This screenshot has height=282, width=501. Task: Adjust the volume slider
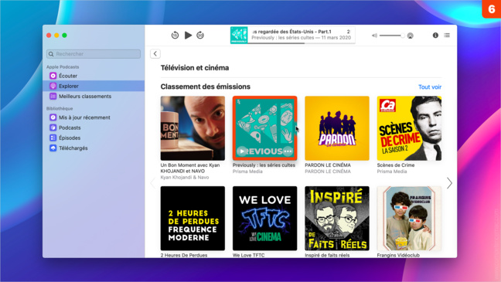pyautogui.click(x=392, y=36)
